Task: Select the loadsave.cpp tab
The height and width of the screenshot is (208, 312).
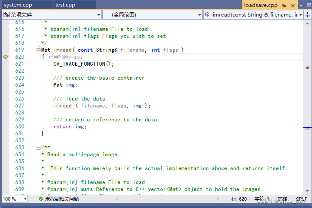Action: [x=261, y=5]
